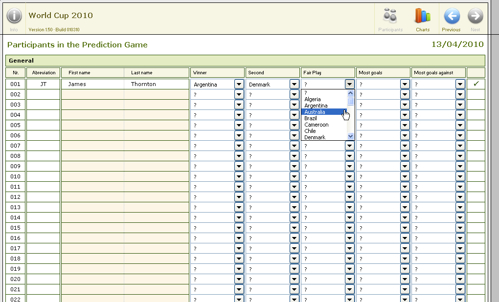This screenshot has height=302, width=499.
Task: Open the Charts icon
Action: [422, 17]
